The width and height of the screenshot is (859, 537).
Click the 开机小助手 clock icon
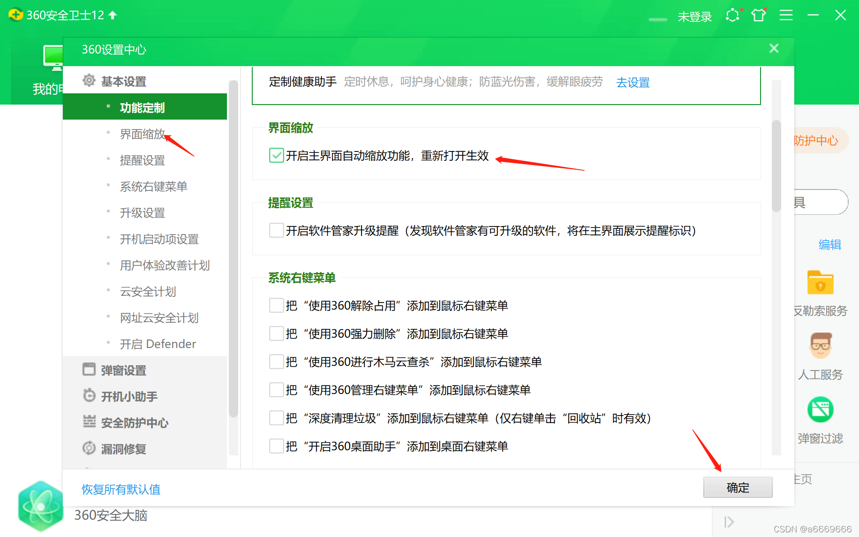tap(89, 395)
